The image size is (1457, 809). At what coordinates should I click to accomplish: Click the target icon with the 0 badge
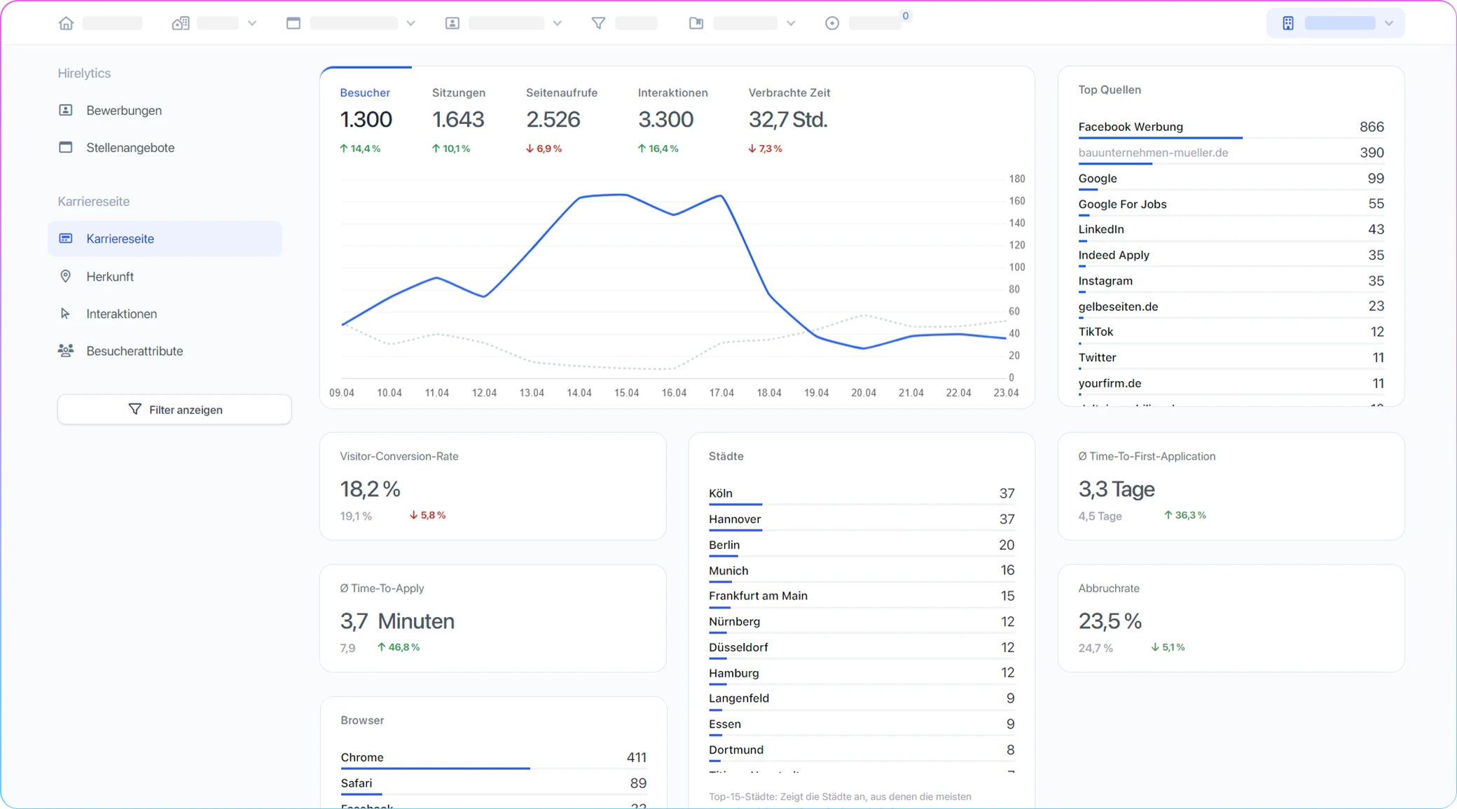[x=831, y=22]
